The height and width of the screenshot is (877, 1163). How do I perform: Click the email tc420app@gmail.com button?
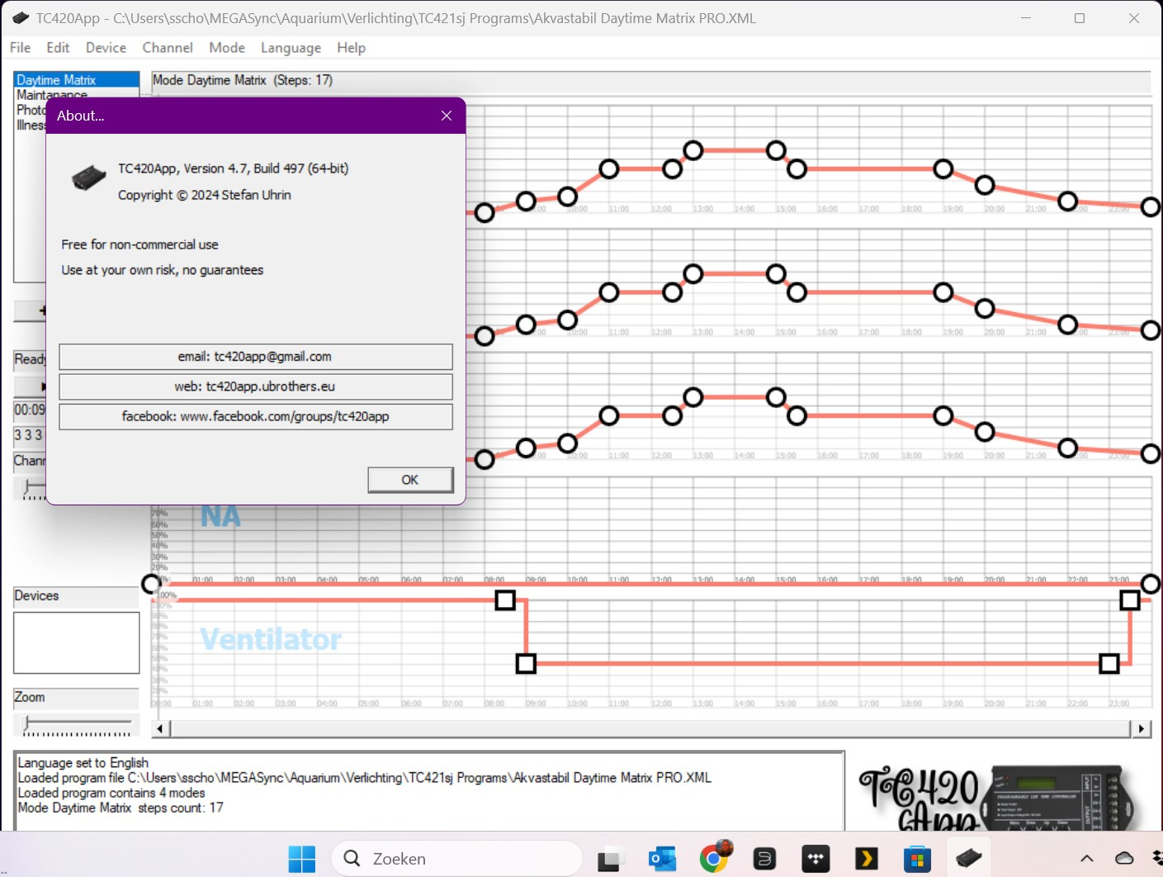pyautogui.click(x=255, y=357)
